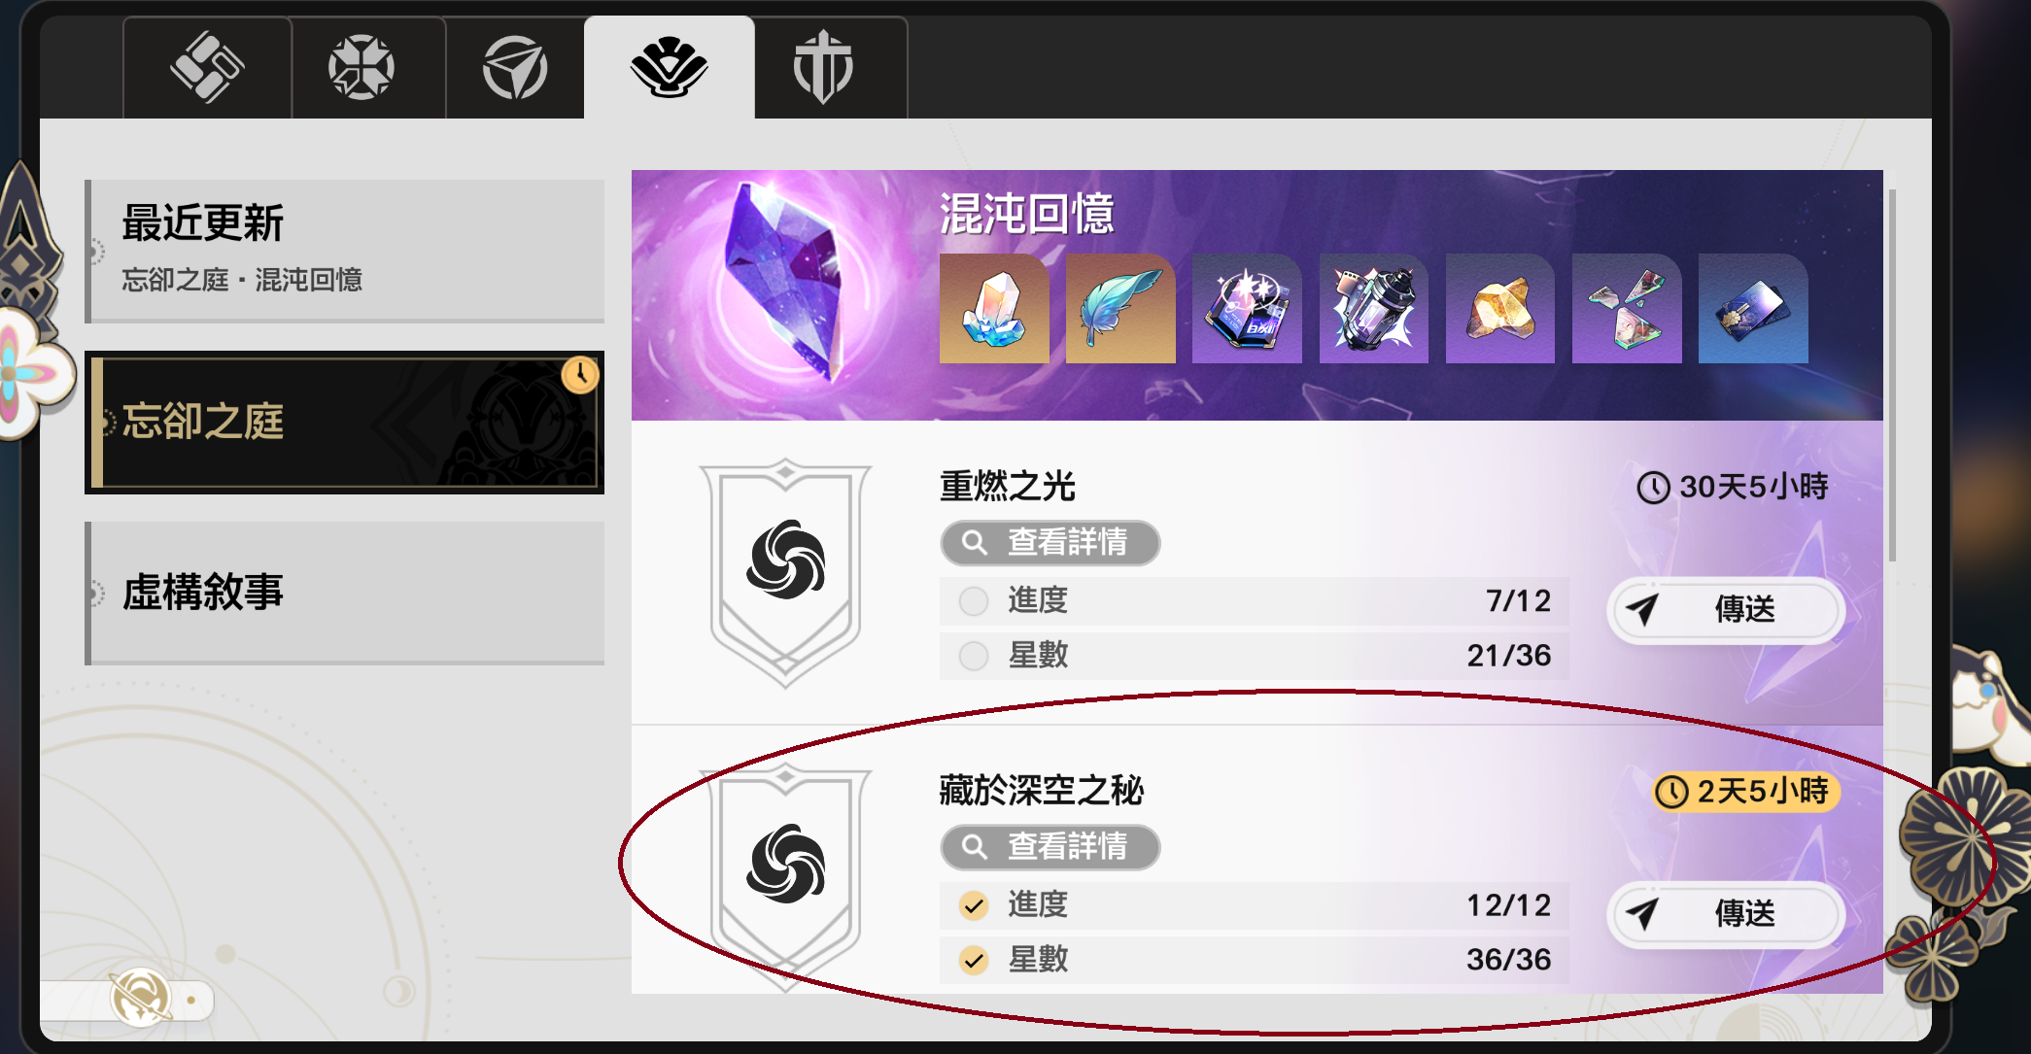The height and width of the screenshot is (1054, 2031).
Task: Select the blue card reward icon
Action: click(1753, 309)
